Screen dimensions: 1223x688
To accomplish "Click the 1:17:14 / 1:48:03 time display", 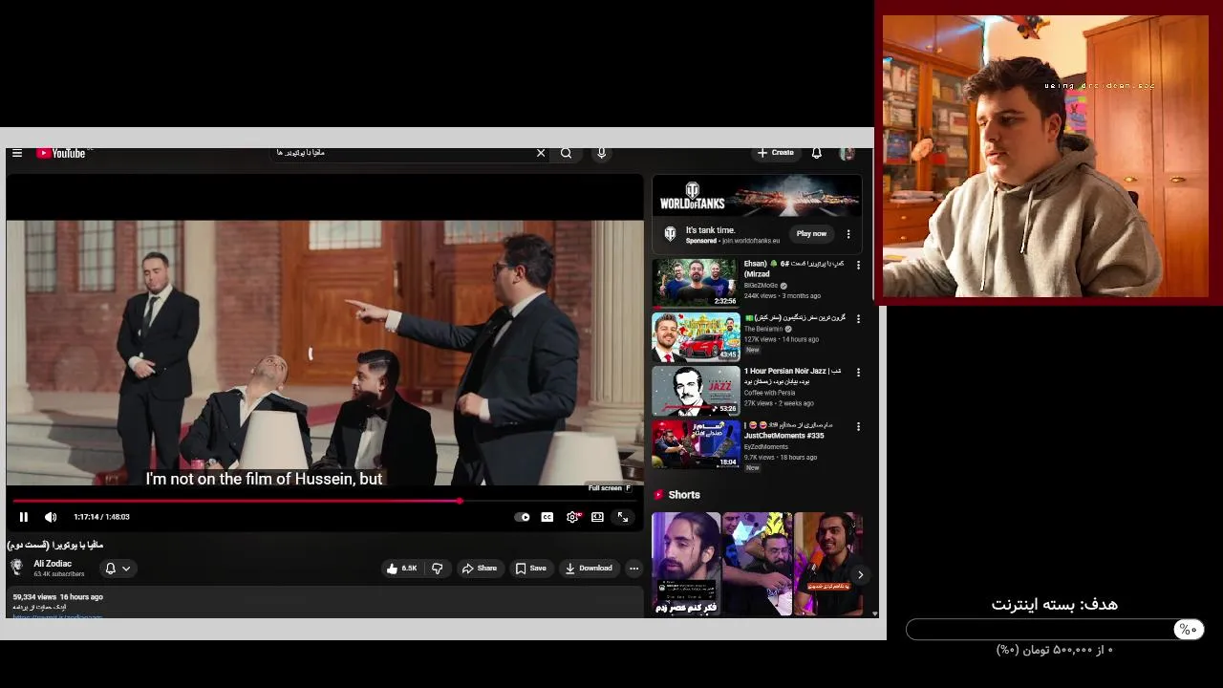I will click(101, 517).
